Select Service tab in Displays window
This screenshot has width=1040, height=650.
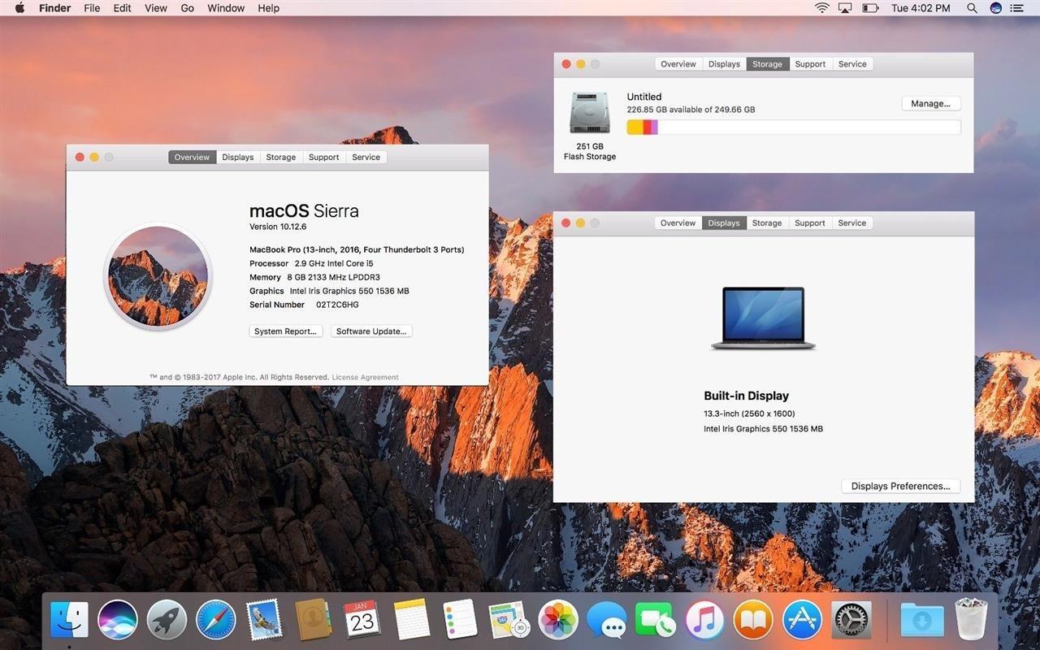(852, 223)
